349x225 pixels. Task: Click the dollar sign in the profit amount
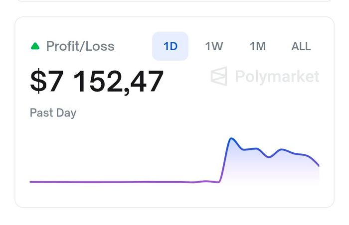(37, 81)
